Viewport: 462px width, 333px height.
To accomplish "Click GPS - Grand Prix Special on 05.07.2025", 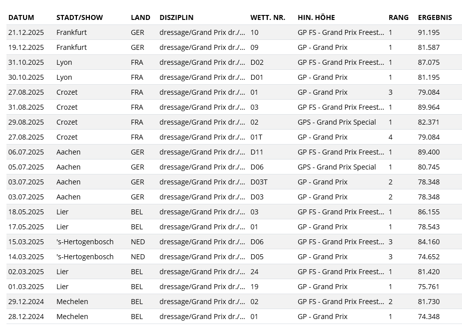I will 337,167.
